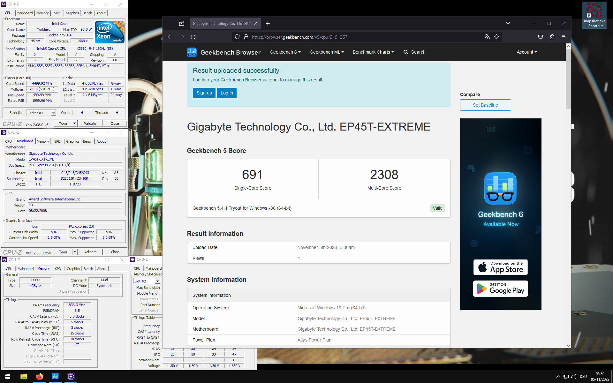Click the Single-Core Score 691
Image resolution: width=613 pixels, height=383 pixels.
252,175
